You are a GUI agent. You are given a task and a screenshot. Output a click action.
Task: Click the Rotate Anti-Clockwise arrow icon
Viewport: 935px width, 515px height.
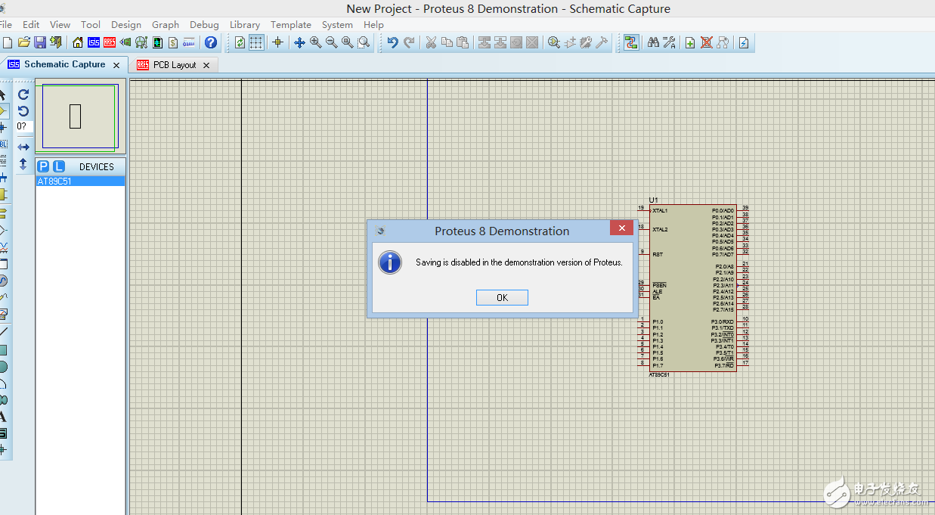point(23,110)
